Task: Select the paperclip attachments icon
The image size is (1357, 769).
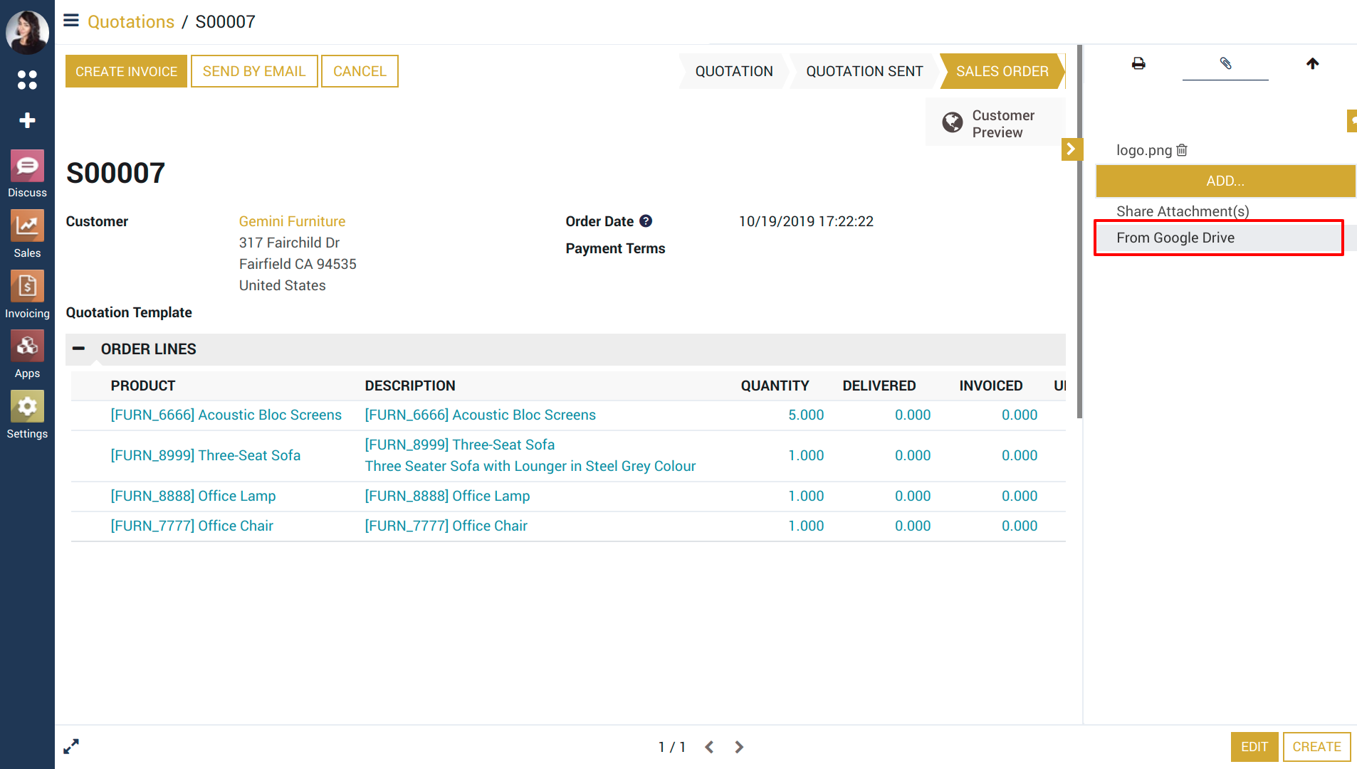Action: pyautogui.click(x=1225, y=63)
